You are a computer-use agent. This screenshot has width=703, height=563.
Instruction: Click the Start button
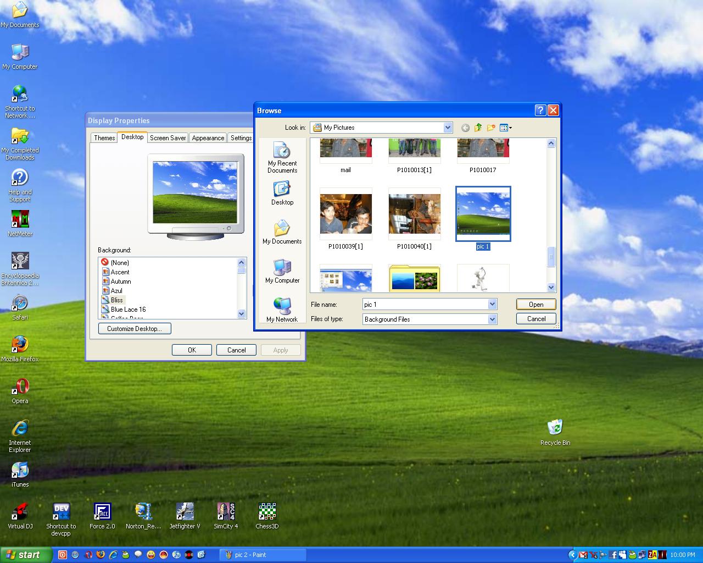click(26, 555)
